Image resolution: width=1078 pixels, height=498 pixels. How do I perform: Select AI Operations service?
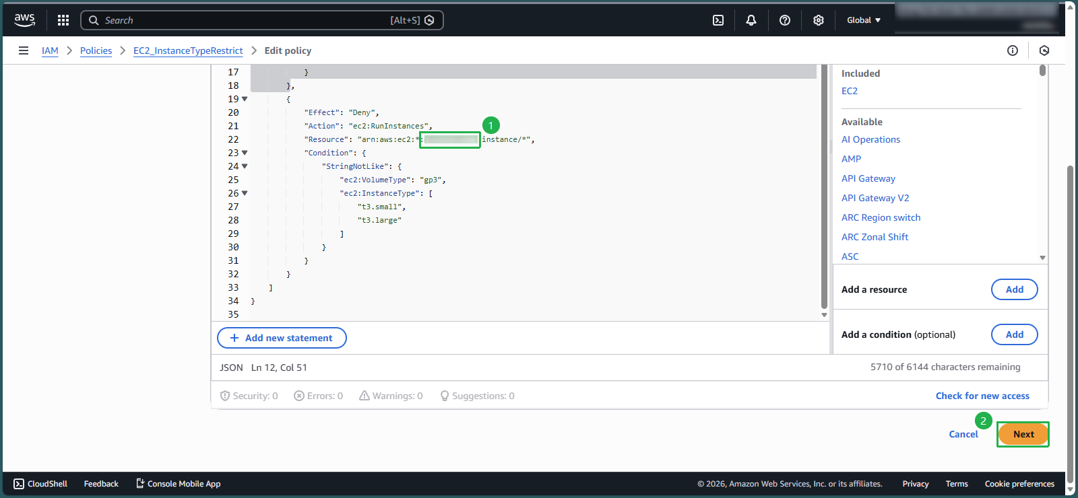[870, 139]
